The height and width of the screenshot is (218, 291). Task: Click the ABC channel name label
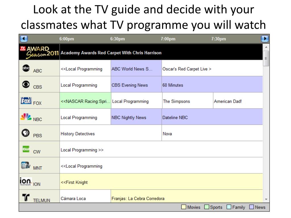[x=38, y=71]
